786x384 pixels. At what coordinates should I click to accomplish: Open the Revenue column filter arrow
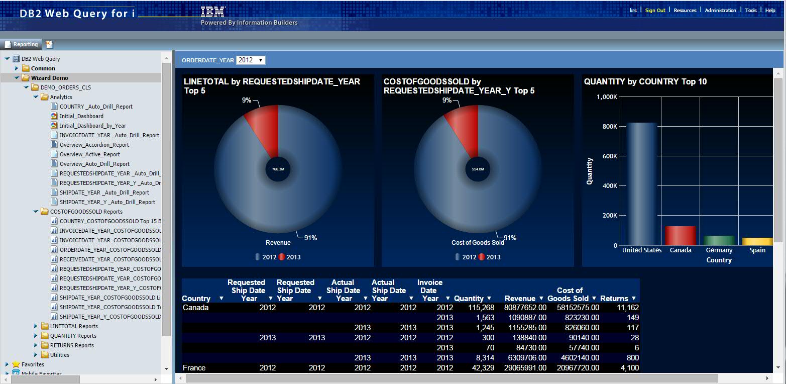pos(541,299)
